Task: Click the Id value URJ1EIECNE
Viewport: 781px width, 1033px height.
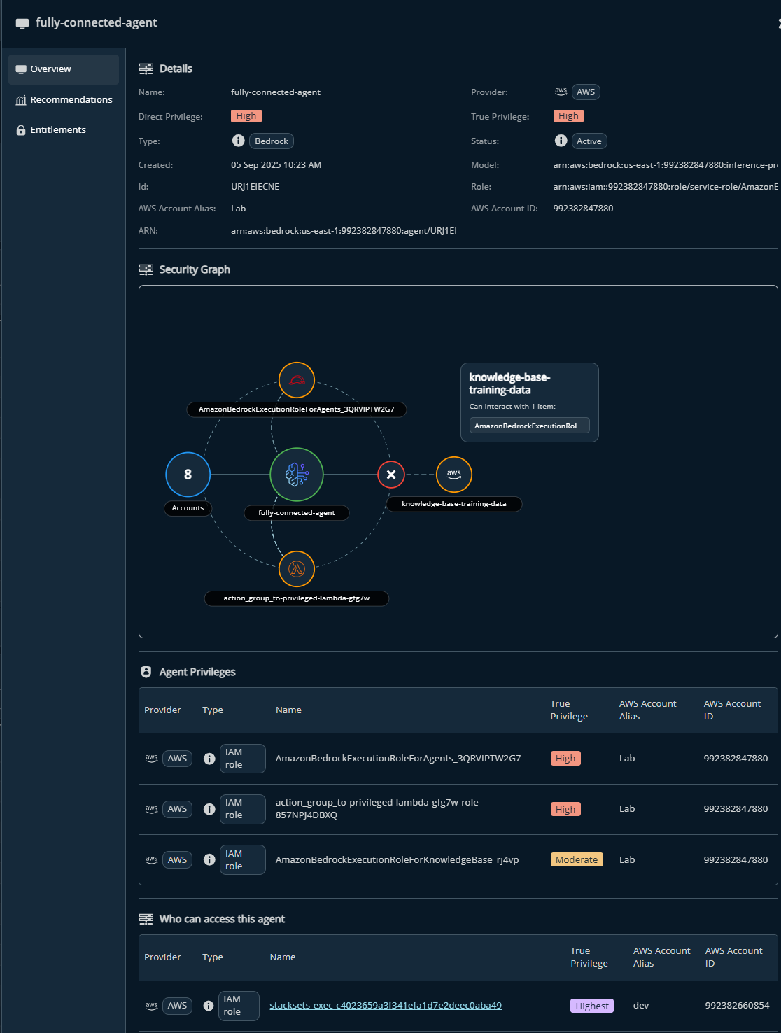Action: click(x=255, y=187)
